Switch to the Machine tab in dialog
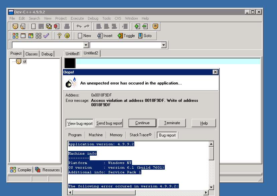The image size is (277, 196). (95, 135)
